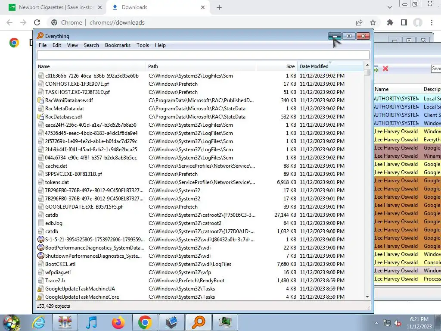This screenshot has height=331, width=441.
Task: Open Chrome extensions puzzle icon
Action: click(x=390, y=22)
